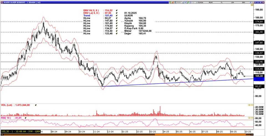Click the yellow panel button on price pane
The image size is (266, 136).
(x=252, y=5)
